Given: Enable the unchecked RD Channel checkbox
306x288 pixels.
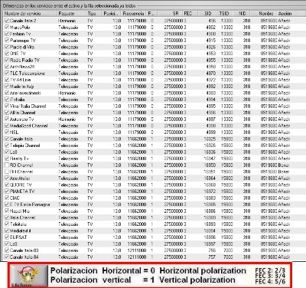Looking at the screenshot, I should (7, 165).
